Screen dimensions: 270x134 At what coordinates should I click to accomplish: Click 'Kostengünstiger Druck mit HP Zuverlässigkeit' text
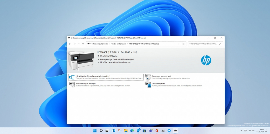(117, 59)
